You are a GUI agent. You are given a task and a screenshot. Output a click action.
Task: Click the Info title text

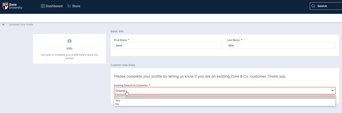point(70,48)
